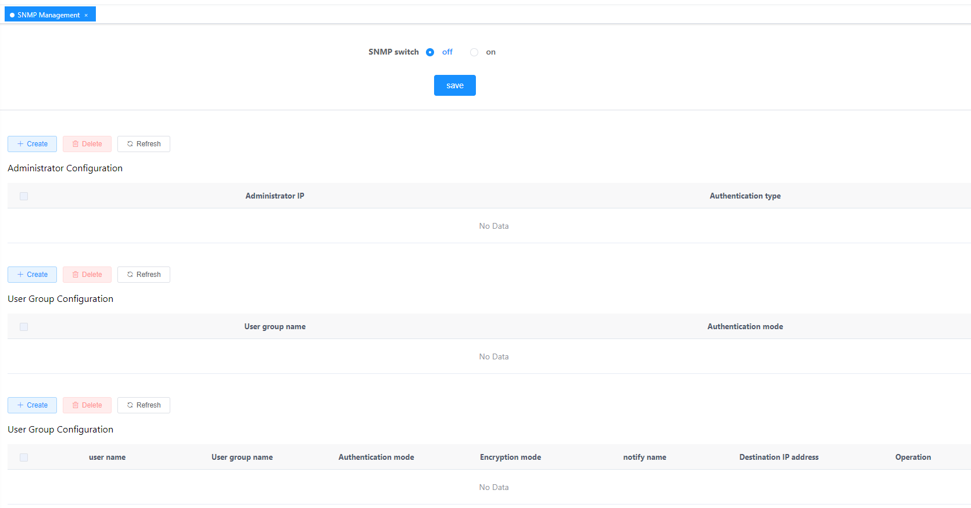The width and height of the screenshot is (971, 508).
Task: Refresh the table containing the notify name column
Action: [x=144, y=405]
